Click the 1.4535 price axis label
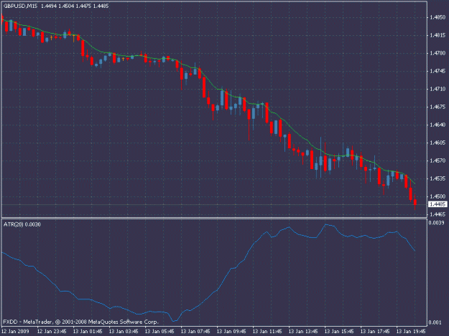The height and width of the screenshot is (336, 449). (x=438, y=178)
